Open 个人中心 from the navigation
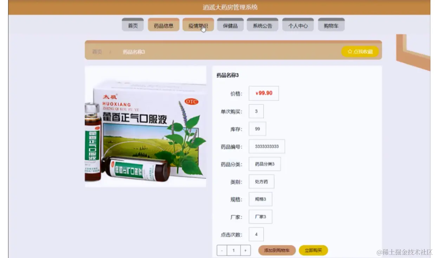The height and width of the screenshot is (258, 435). [x=298, y=25]
